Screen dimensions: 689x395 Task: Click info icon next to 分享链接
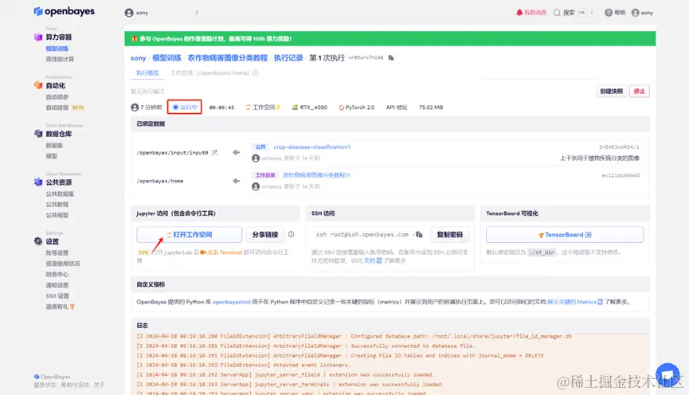pyautogui.click(x=291, y=234)
